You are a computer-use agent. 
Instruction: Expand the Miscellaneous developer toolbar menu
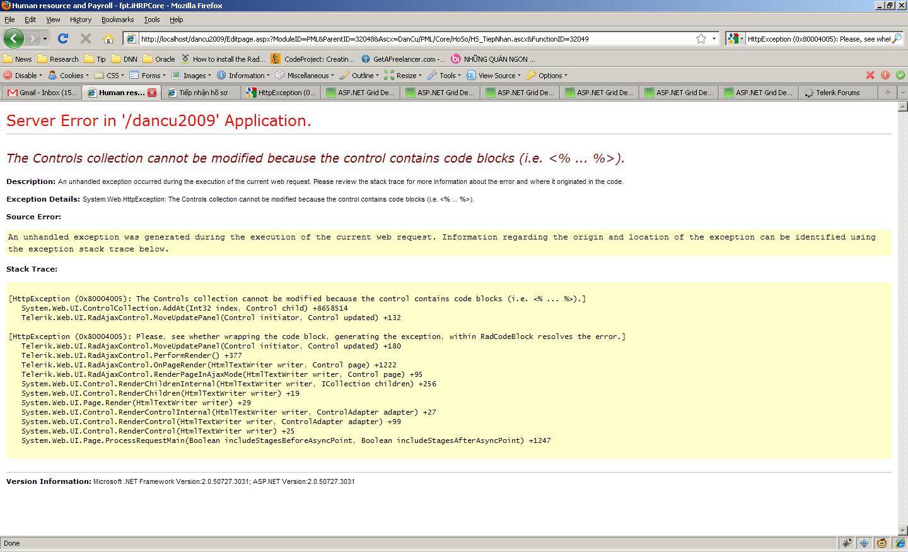point(305,76)
